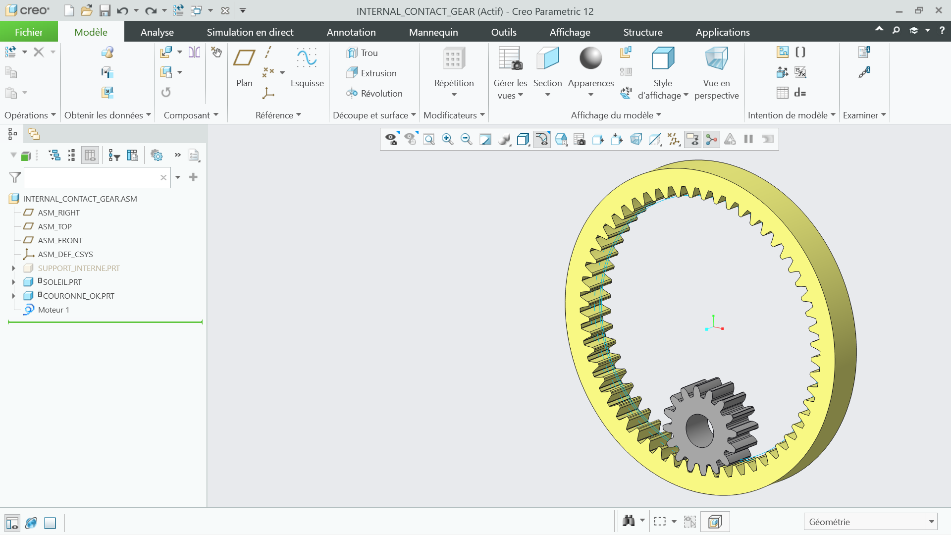This screenshot has width=951, height=535.
Task: Toggle the layer tree view icon
Action: click(34, 134)
